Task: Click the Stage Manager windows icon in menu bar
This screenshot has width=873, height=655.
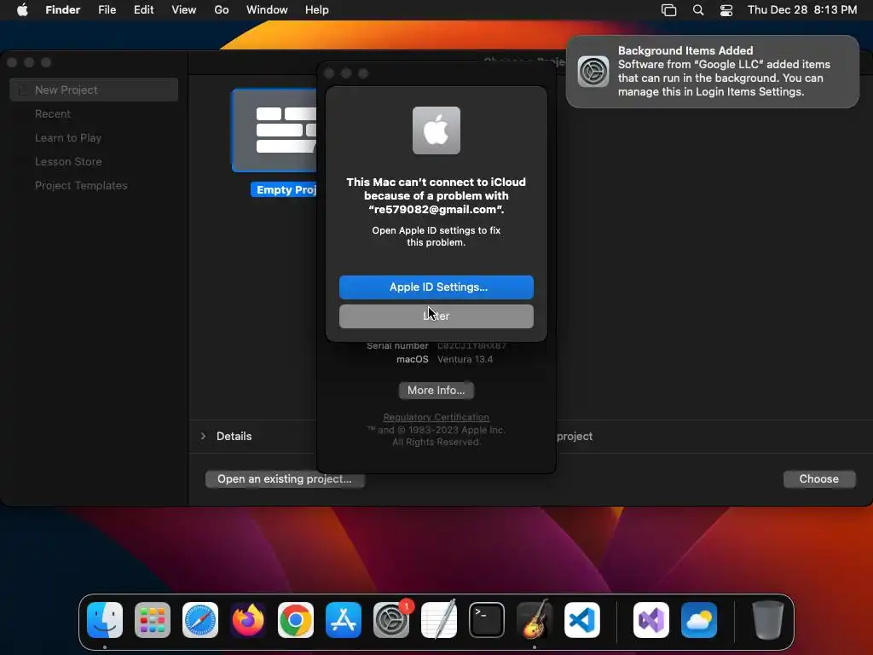Action: (x=668, y=10)
